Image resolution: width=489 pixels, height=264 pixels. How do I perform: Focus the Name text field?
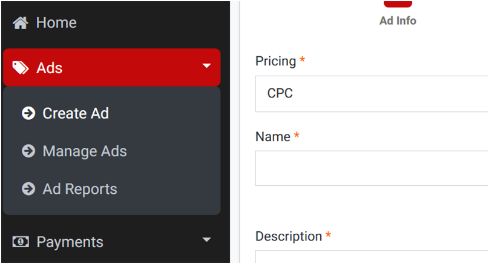pyautogui.click(x=372, y=168)
